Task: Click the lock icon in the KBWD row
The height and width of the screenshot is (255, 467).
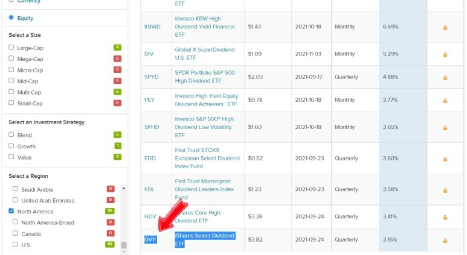Action: pos(445,27)
